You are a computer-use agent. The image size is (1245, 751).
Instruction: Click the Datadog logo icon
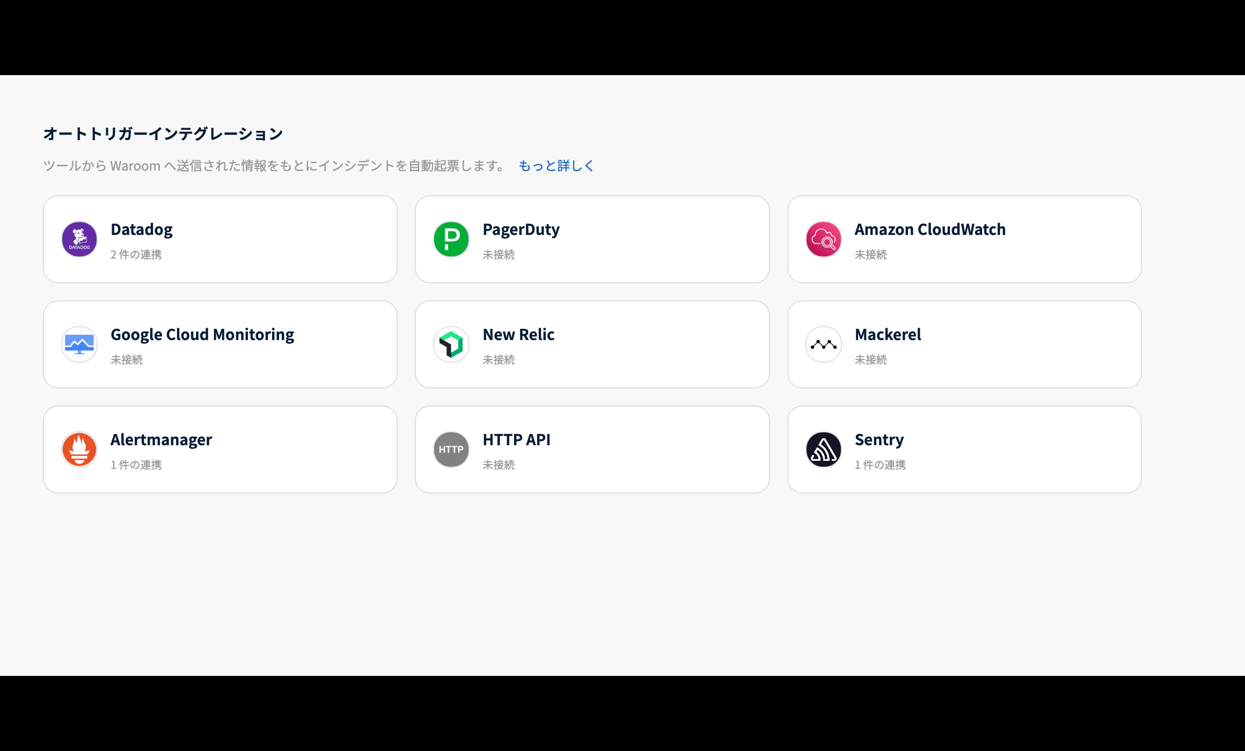79,239
